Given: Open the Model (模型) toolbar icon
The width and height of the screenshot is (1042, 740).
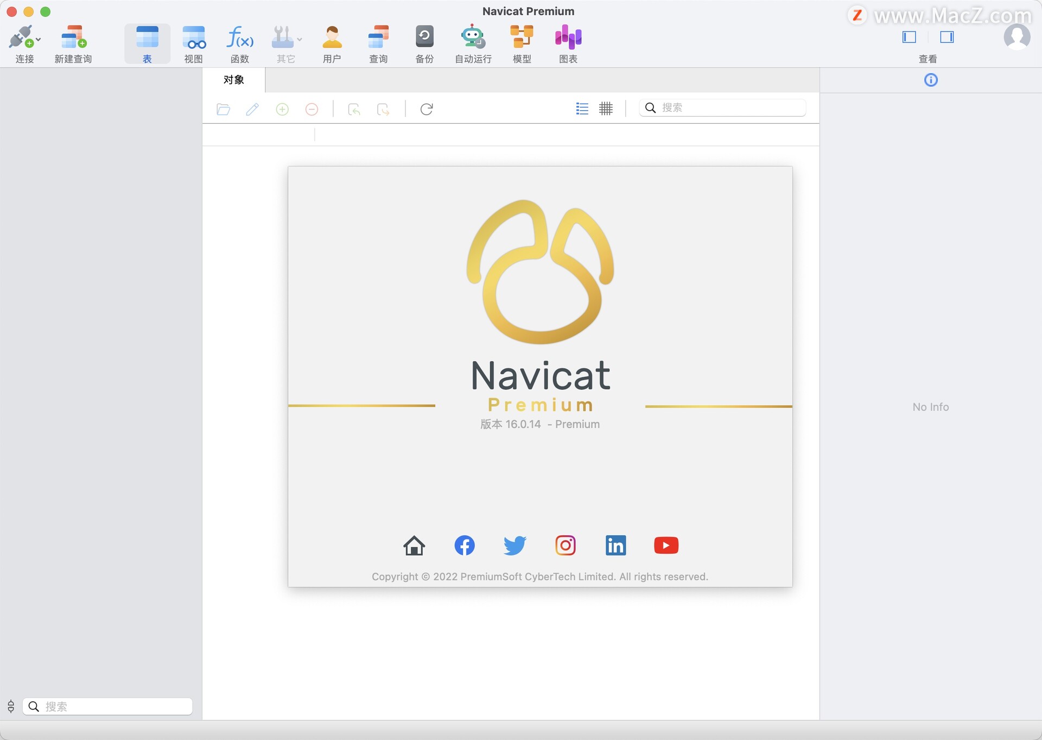Looking at the screenshot, I should [x=522, y=37].
